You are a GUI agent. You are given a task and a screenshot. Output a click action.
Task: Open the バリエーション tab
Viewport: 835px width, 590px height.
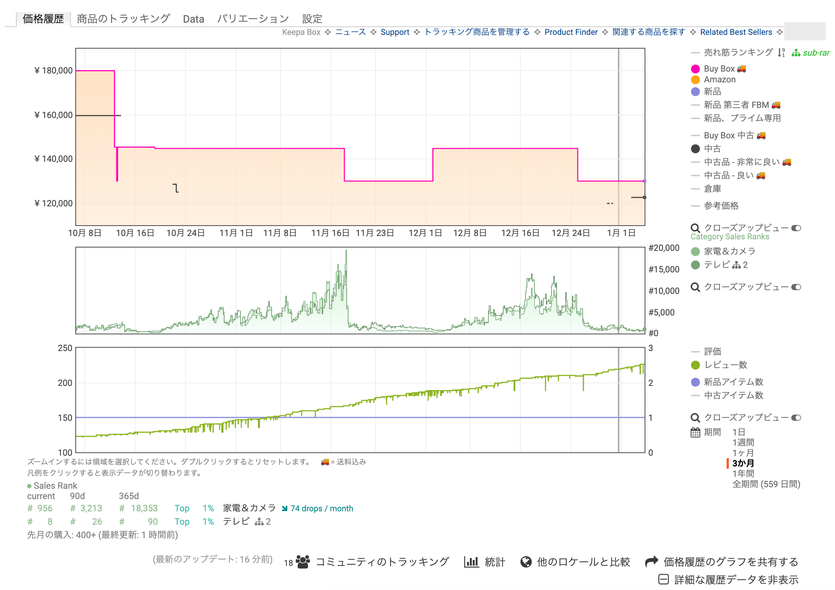[253, 19]
